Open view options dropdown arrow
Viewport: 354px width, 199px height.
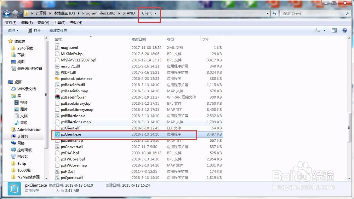coord(324,30)
